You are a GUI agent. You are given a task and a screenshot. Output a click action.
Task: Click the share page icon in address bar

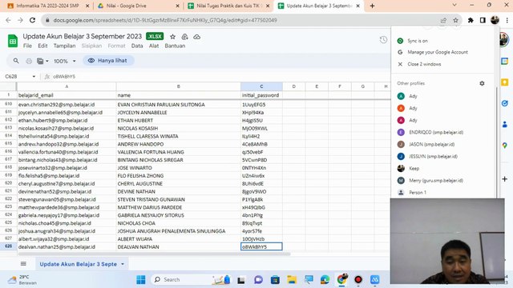click(443, 20)
